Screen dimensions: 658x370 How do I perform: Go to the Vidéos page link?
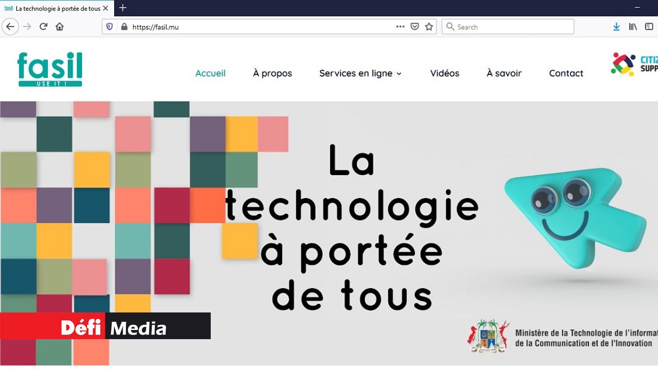pos(445,73)
